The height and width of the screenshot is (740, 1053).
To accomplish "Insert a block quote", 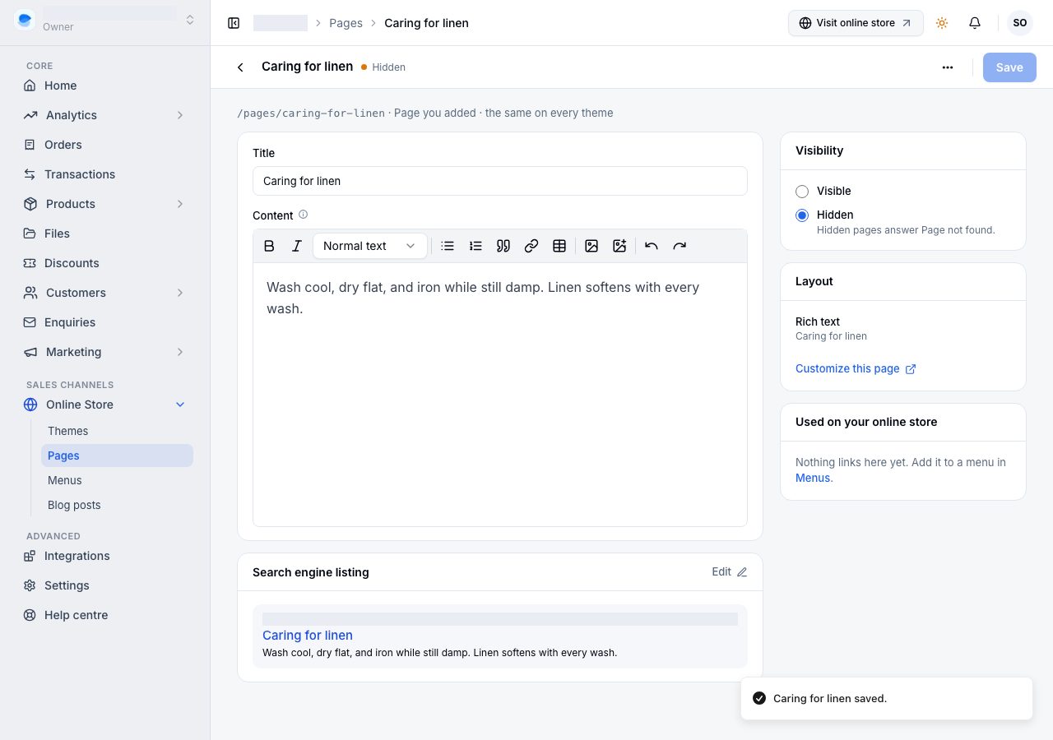I will coord(503,246).
